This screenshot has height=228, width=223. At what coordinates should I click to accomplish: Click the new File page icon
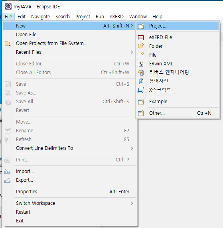(x=141, y=55)
